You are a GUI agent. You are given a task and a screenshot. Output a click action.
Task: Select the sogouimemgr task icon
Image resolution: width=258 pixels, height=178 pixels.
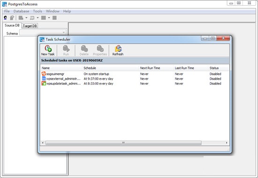44,74
